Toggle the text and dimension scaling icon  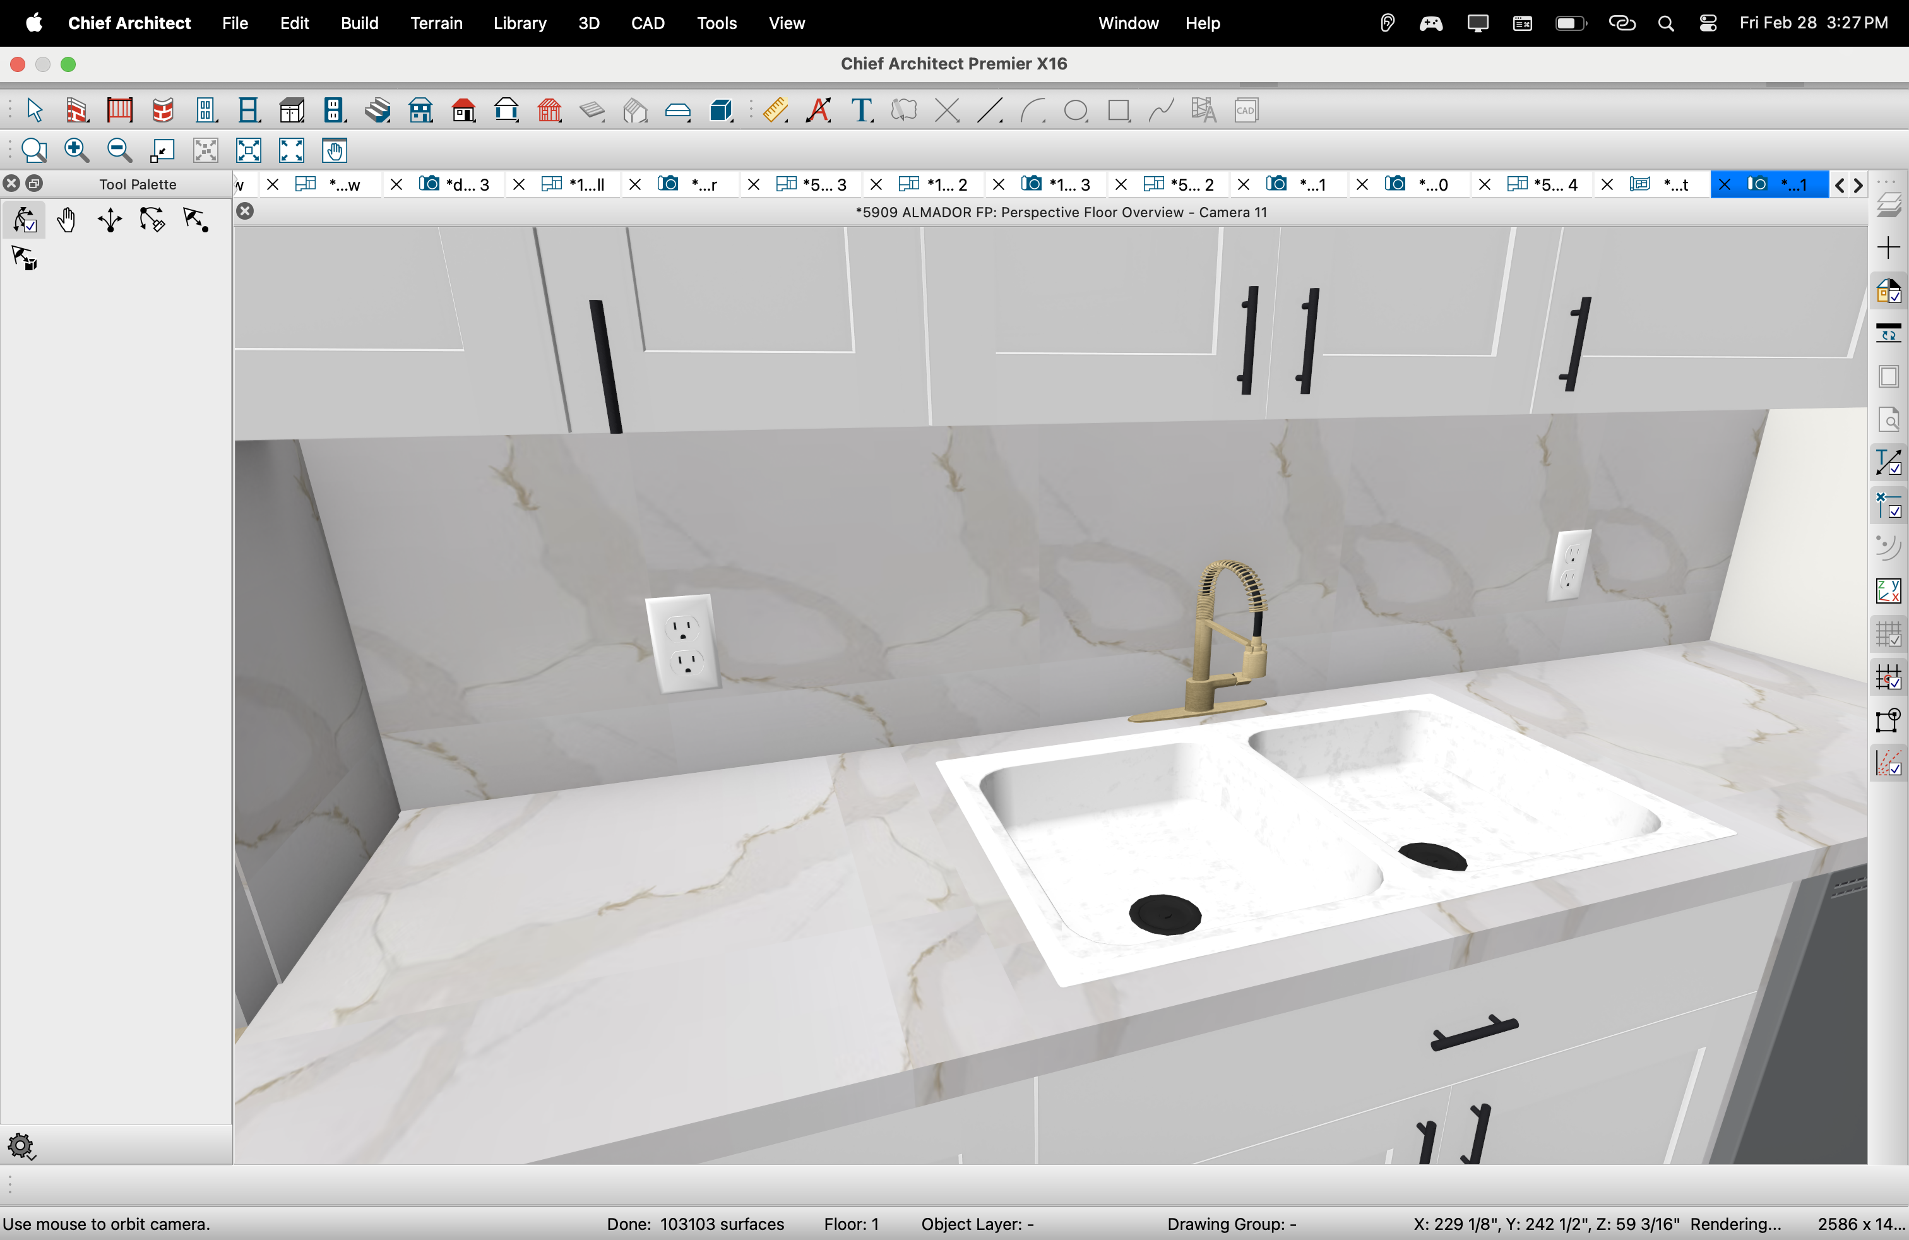(x=1888, y=463)
